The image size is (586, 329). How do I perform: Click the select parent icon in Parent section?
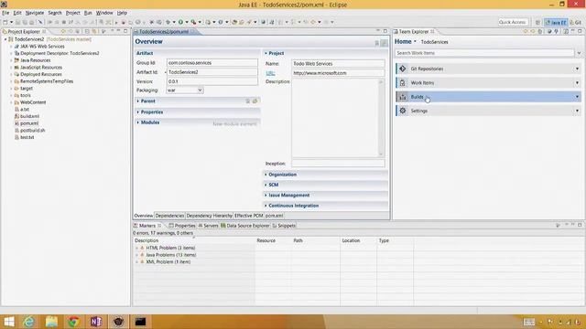248,101
